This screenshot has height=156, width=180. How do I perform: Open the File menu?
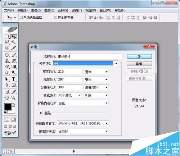point(9,10)
